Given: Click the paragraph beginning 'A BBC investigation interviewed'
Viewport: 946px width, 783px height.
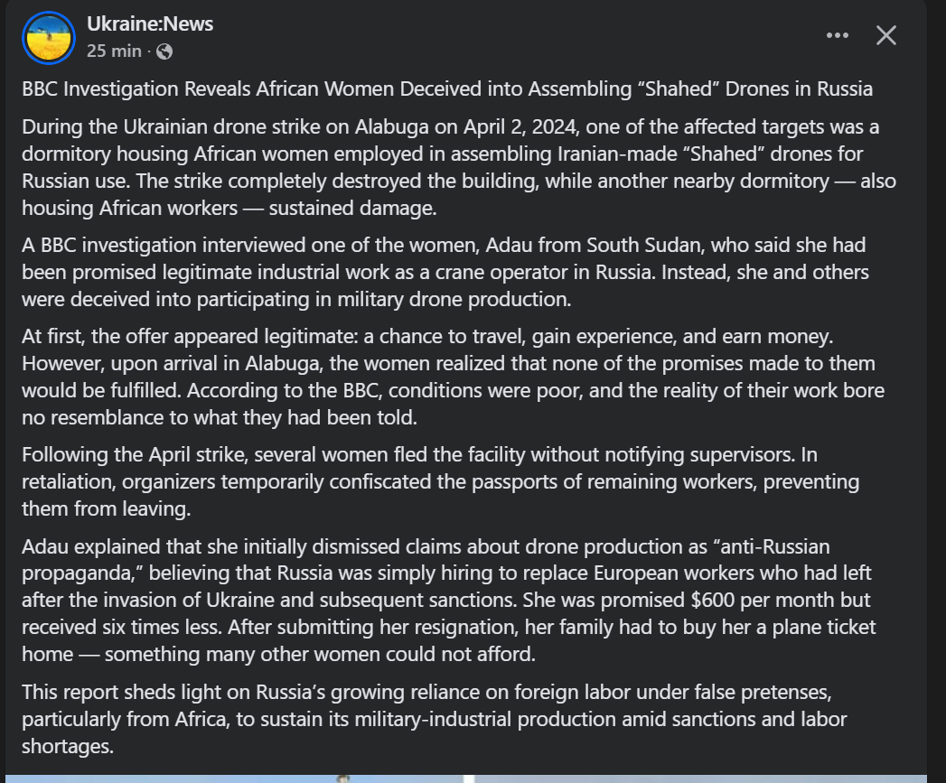Looking at the screenshot, I should click(x=445, y=271).
